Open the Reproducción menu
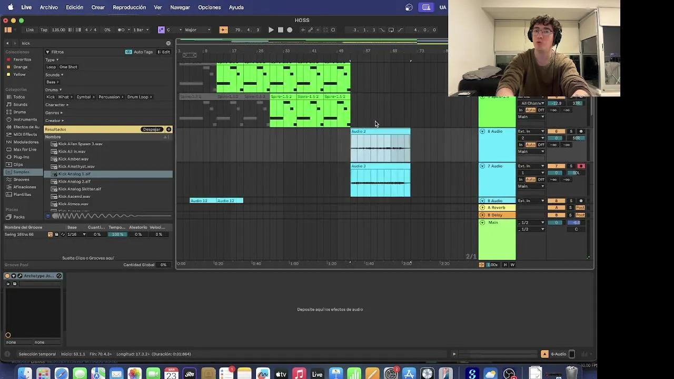 (x=129, y=7)
